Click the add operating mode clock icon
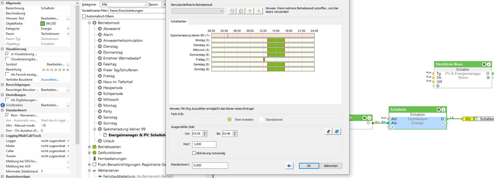Image resolution: width=494 pixels, height=178 pixels. [x=232, y=11]
